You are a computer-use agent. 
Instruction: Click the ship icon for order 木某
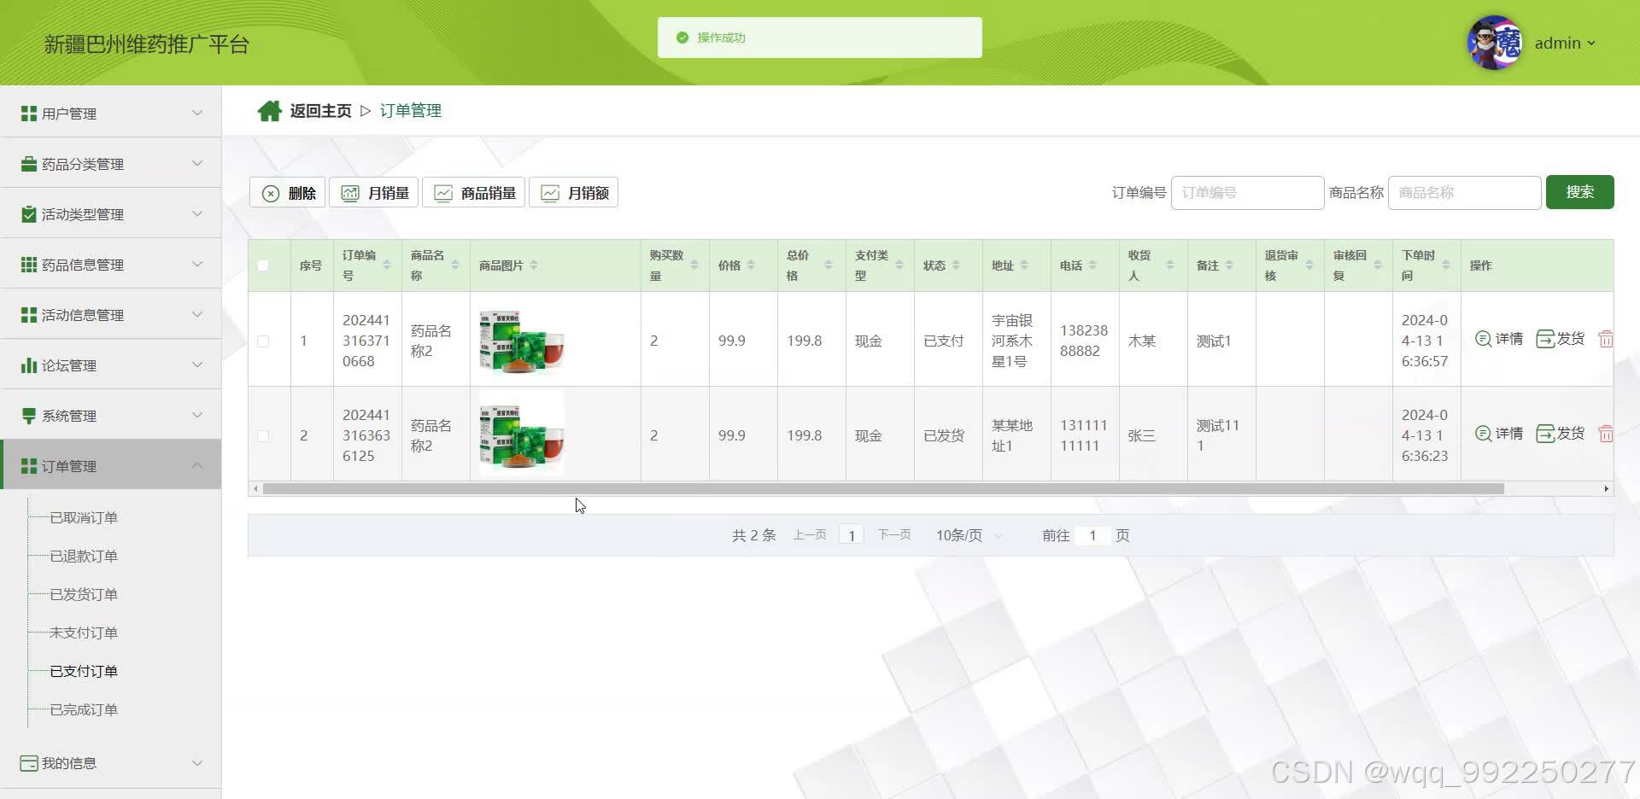click(x=1545, y=339)
